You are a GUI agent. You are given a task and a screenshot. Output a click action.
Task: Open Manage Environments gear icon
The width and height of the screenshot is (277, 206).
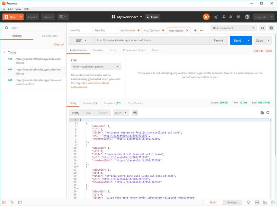point(271,28)
